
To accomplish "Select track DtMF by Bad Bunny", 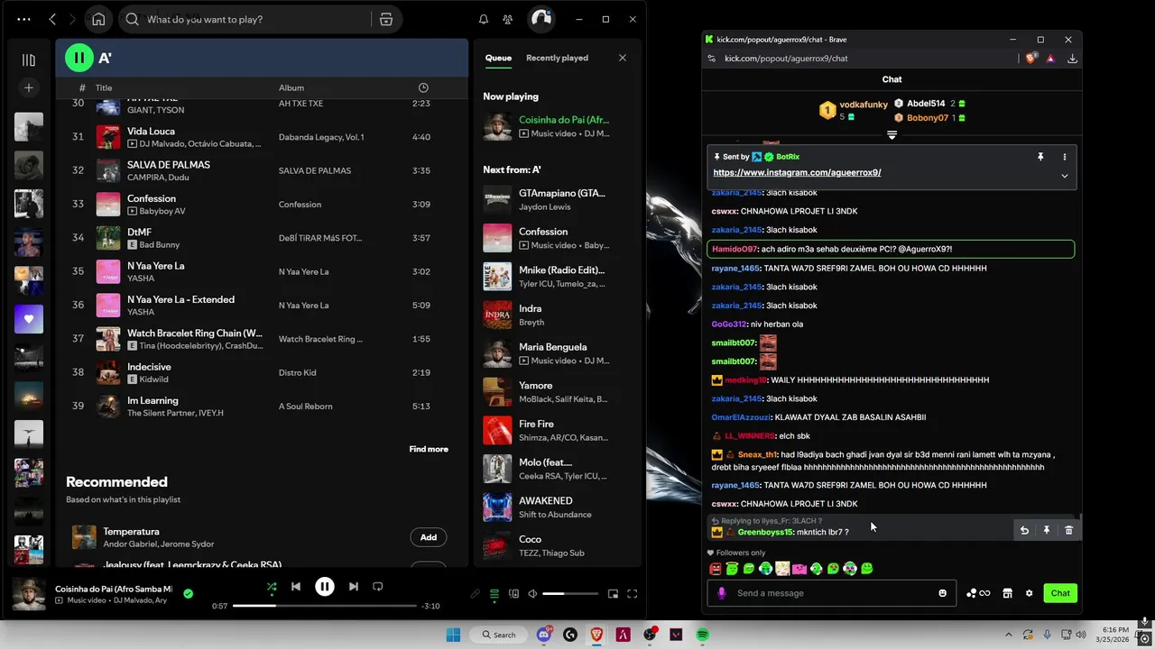I will 262,238.
